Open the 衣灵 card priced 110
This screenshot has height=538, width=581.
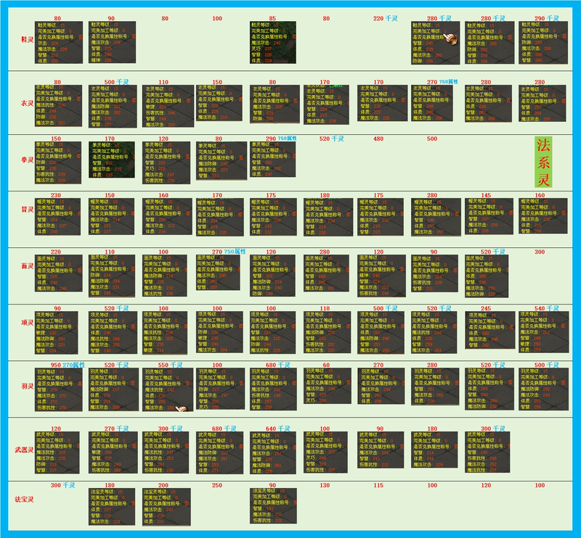168,106
